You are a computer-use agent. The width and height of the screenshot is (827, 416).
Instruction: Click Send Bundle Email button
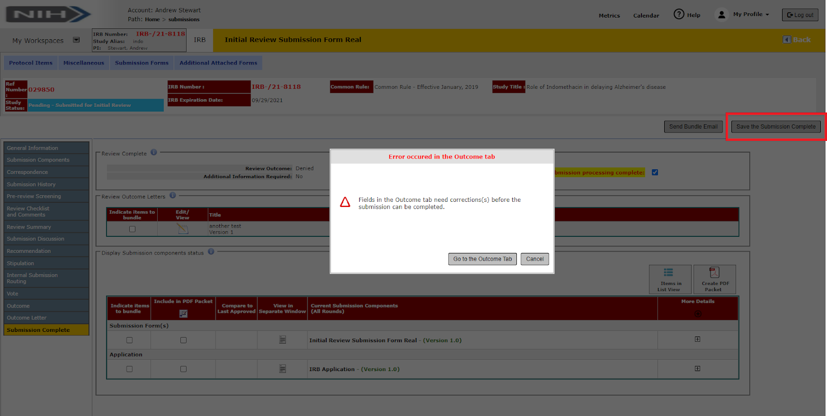pos(693,126)
